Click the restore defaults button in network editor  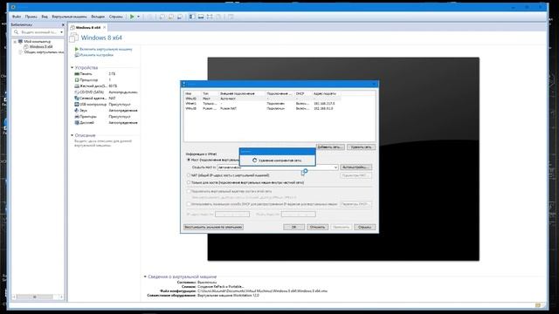(213, 227)
